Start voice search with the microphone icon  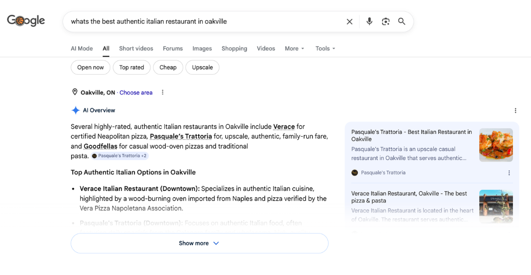coord(369,21)
